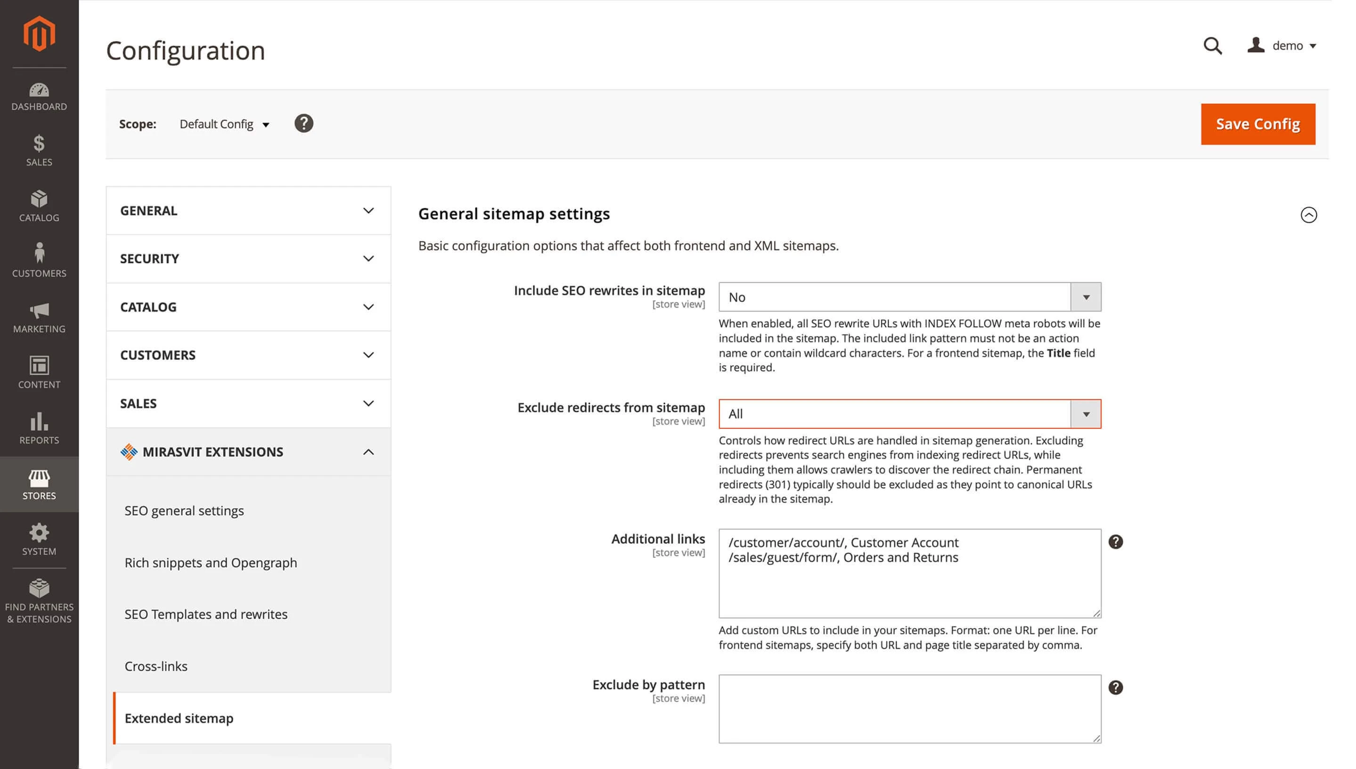1356x769 pixels.
Task: Open Rich snippets and Opengraph settings
Action: 210,563
